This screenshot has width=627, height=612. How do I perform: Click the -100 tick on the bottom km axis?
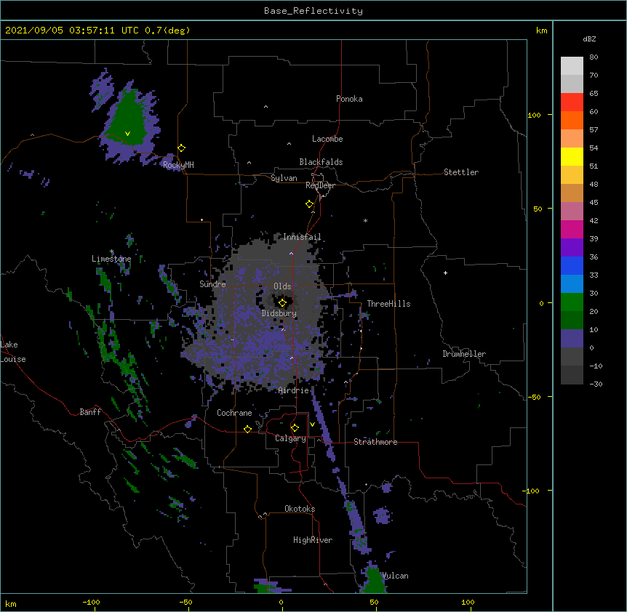coord(91,602)
